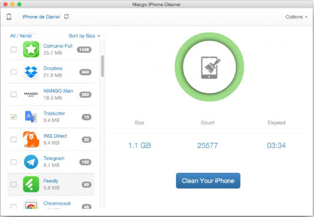Uncheck the Traductor checkbox

click(14, 117)
